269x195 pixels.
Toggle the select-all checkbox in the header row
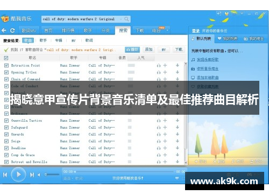tap(6, 58)
